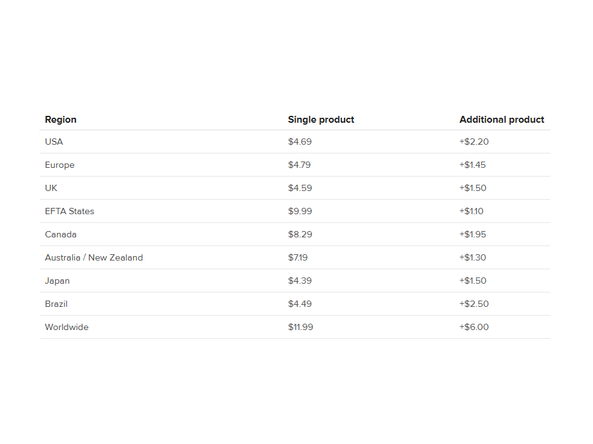Viewport: 593px width, 444px height.
Task: Click the Canada region cell
Action: pyautogui.click(x=61, y=234)
